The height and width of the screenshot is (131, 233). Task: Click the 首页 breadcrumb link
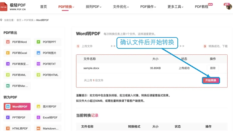pos(19,20)
